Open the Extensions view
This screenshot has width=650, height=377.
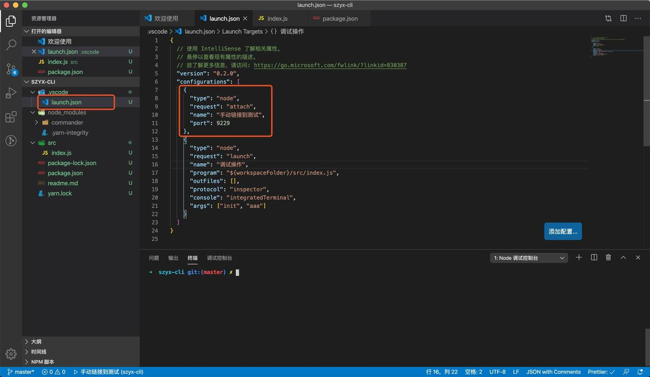coord(10,117)
